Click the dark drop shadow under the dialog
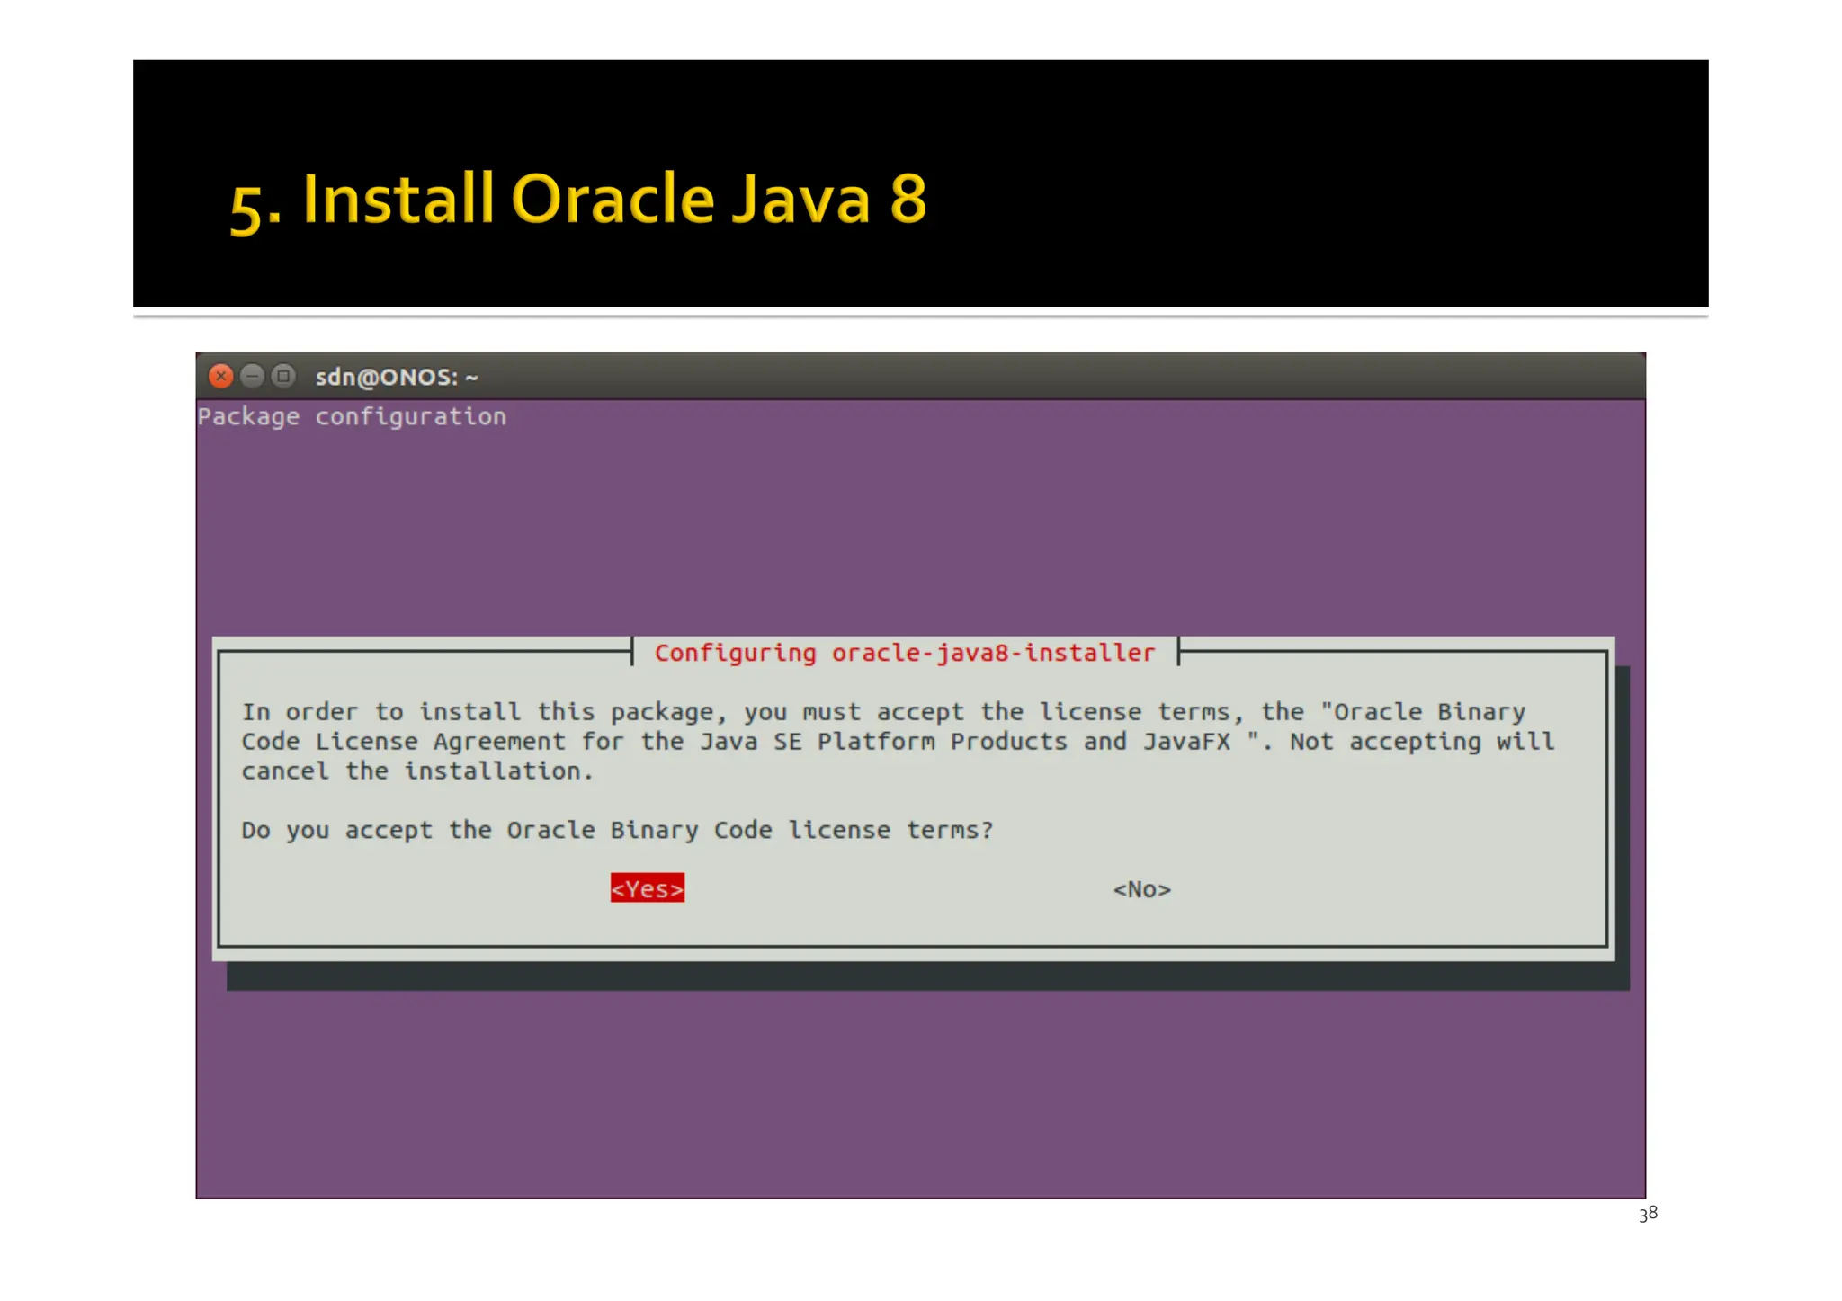1842x1301 pixels. pyautogui.click(x=926, y=976)
